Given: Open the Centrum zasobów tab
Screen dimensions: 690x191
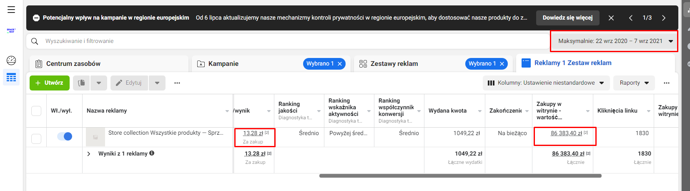Looking at the screenshot, I should pos(73,64).
